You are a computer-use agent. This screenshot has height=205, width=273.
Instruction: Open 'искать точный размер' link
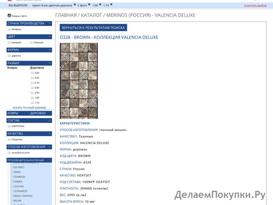(x=29, y=108)
